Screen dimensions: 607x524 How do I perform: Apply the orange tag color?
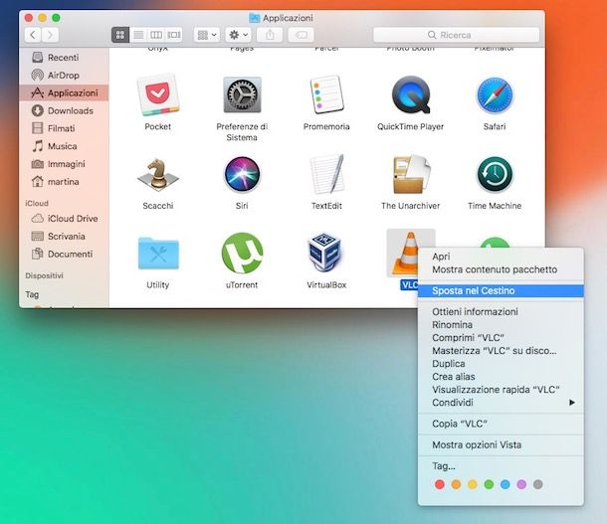pos(456,484)
